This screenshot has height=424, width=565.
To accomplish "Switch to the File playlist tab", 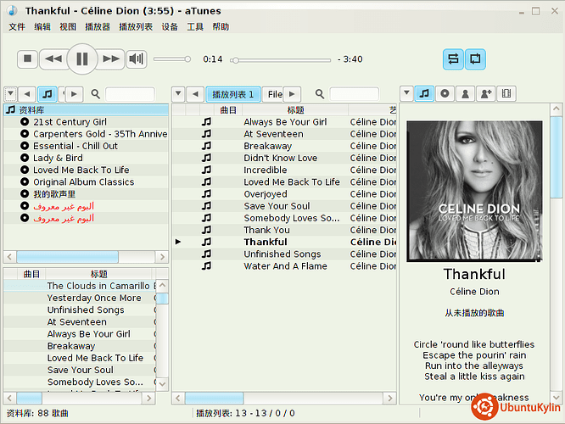I will tap(273, 95).
